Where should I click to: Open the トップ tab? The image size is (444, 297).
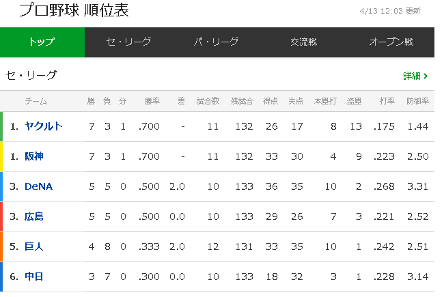point(42,42)
